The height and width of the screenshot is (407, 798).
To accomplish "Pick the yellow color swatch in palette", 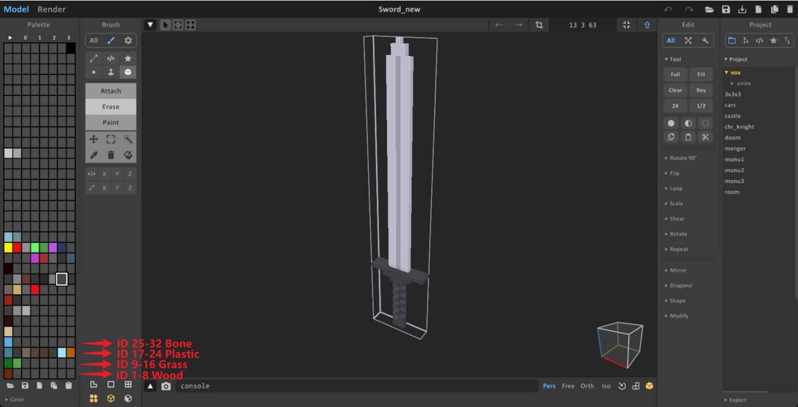I will (8, 247).
